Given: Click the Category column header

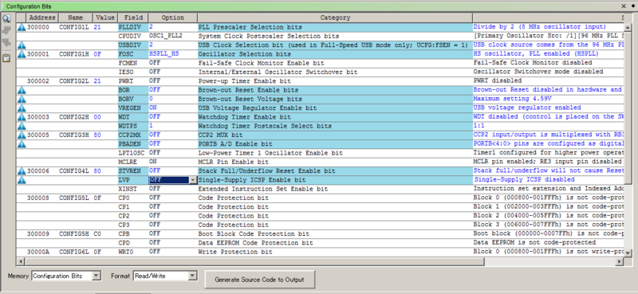Looking at the screenshot, I should tap(335, 18).
